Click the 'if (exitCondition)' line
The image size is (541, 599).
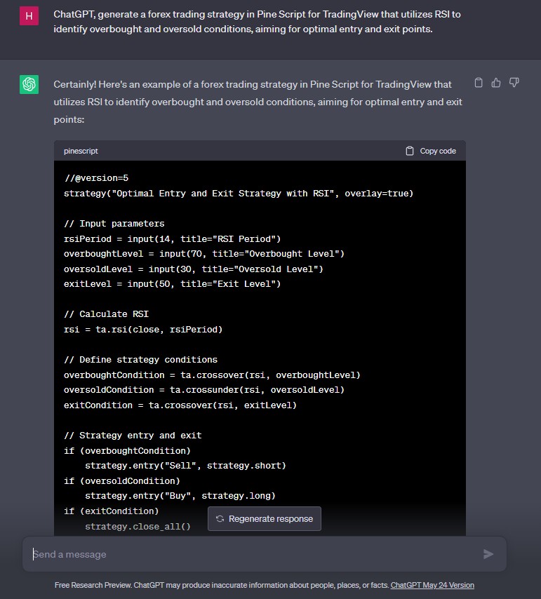point(111,511)
